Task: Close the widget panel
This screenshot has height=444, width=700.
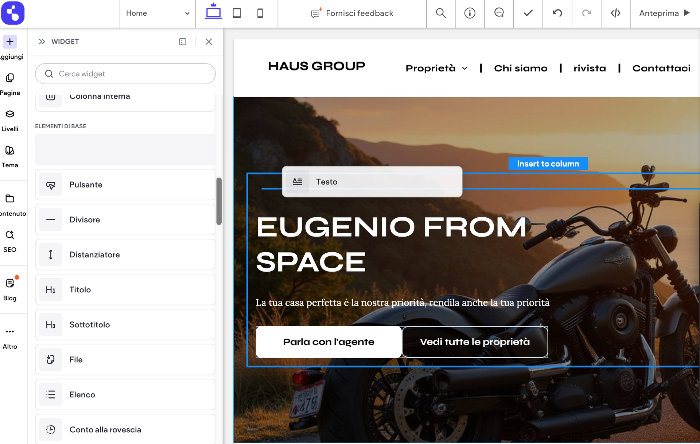Action: 209,42
